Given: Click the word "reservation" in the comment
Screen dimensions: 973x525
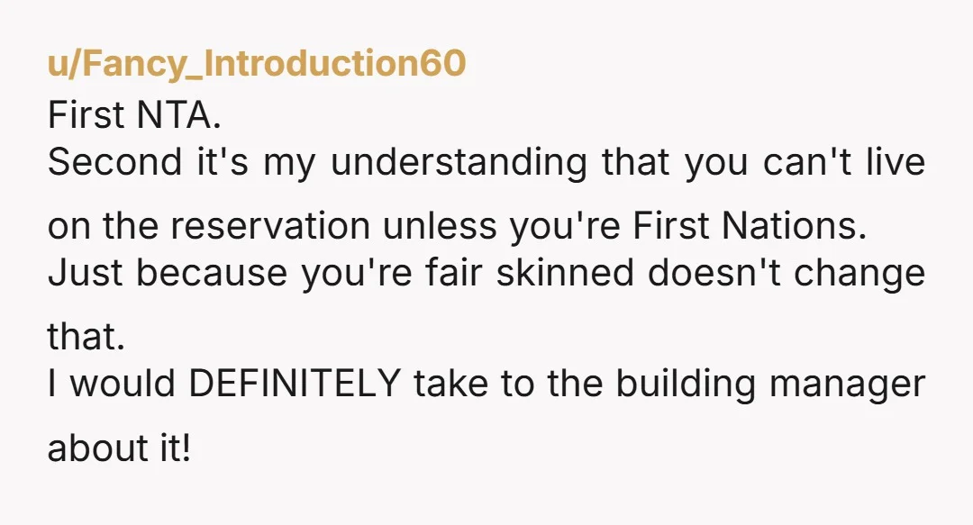Looking at the screenshot, I should tap(270, 225).
